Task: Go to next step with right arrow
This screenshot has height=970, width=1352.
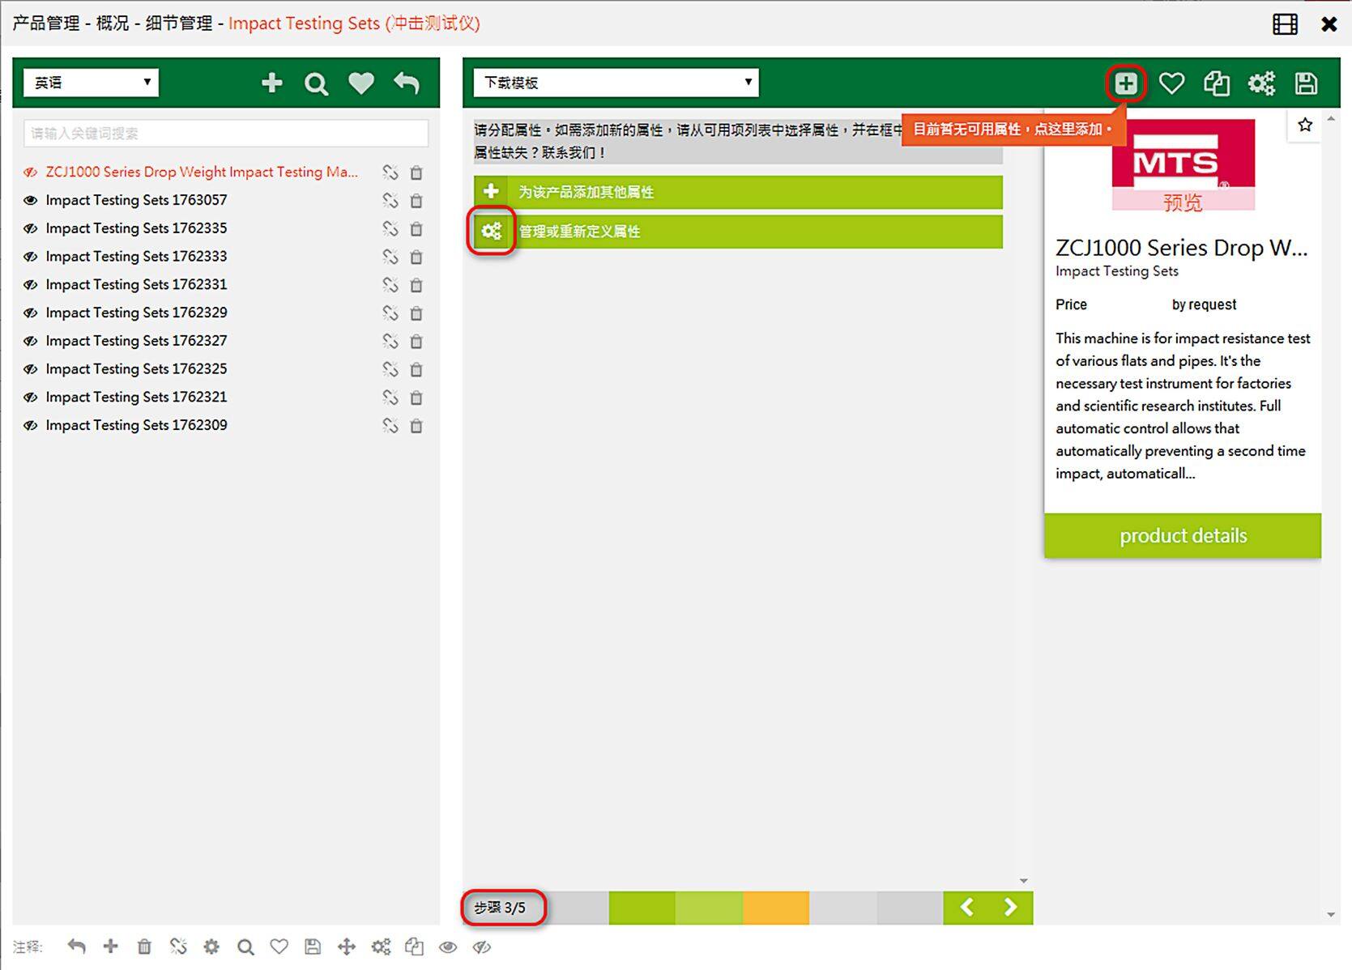Action: point(1010,908)
